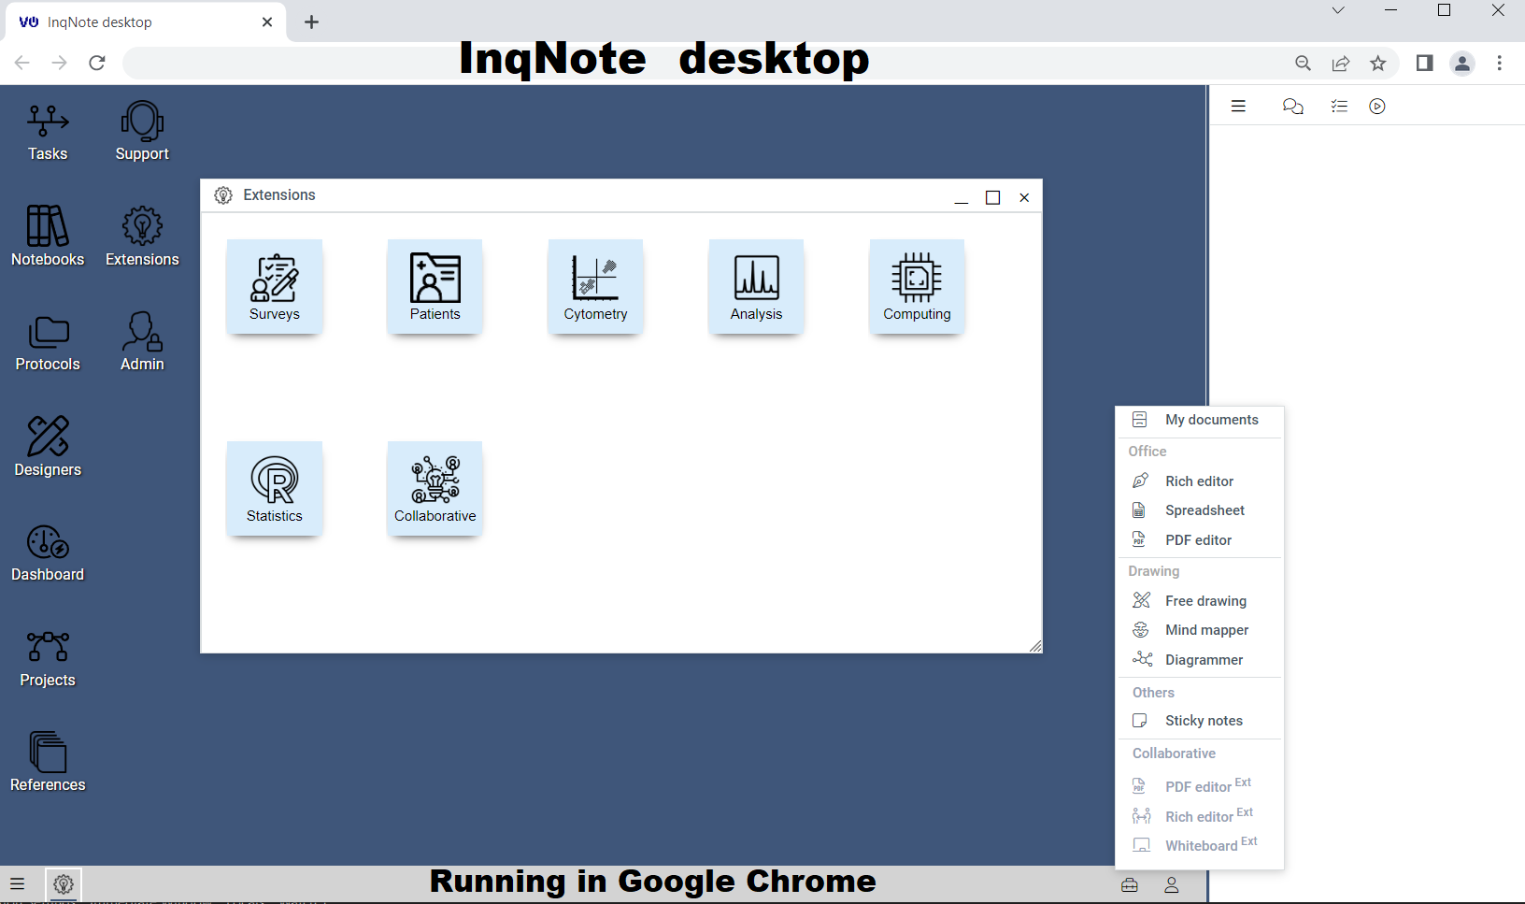Share this page from Chrome toolbar
The height and width of the screenshot is (904, 1525).
1341,63
